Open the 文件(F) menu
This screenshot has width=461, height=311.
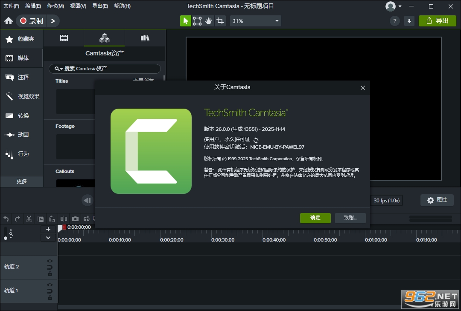(12, 6)
